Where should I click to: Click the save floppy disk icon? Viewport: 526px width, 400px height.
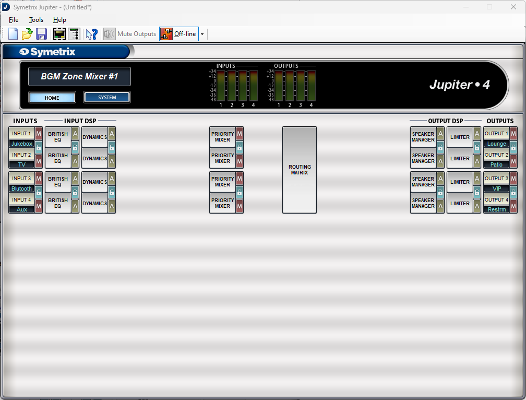tap(41, 34)
